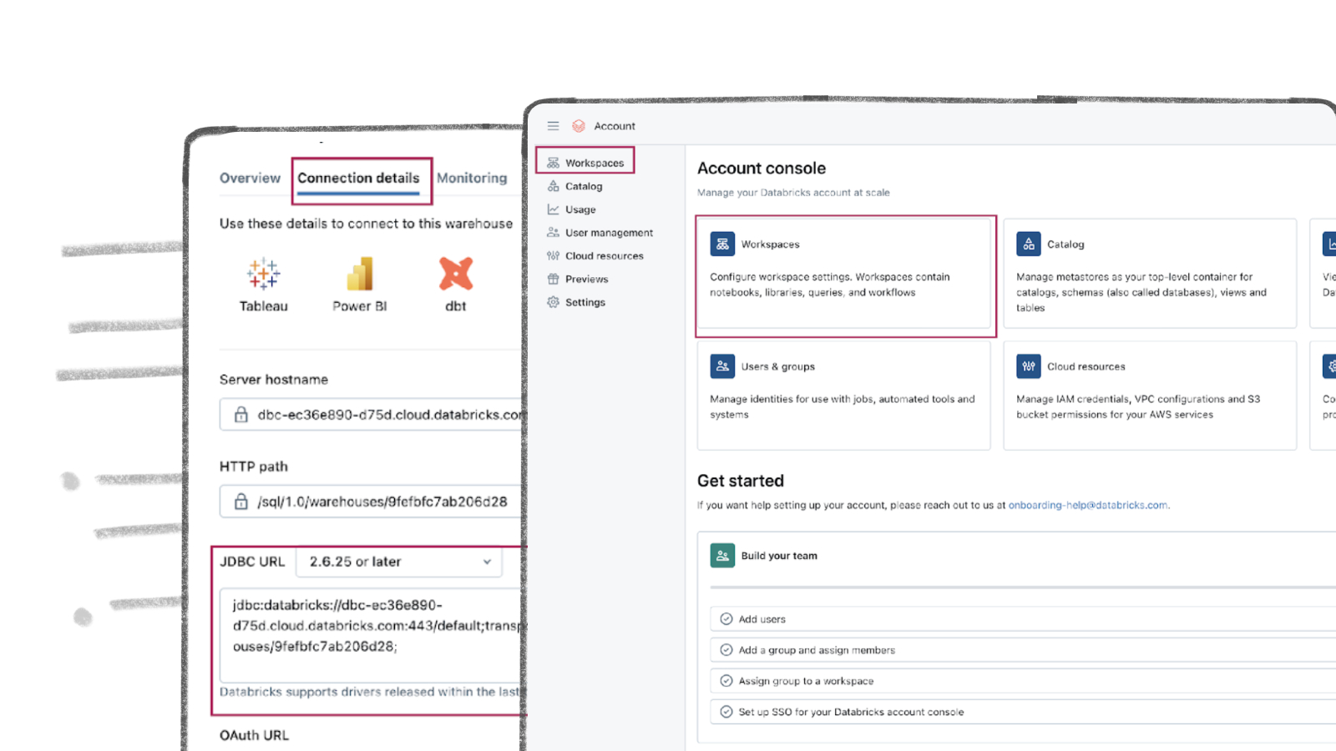Switch to the Monitoring tab
The image size is (1336, 751).
click(472, 178)
